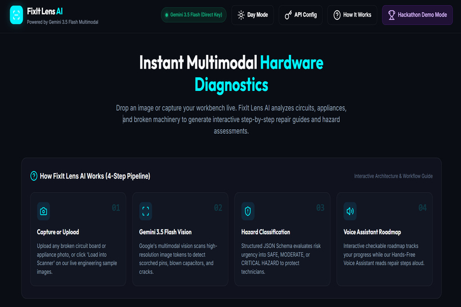Image resolution: width=461 pixels, height=307 pixels.
Task: Click the FixIt Lens AI title text
Action: 45,11
